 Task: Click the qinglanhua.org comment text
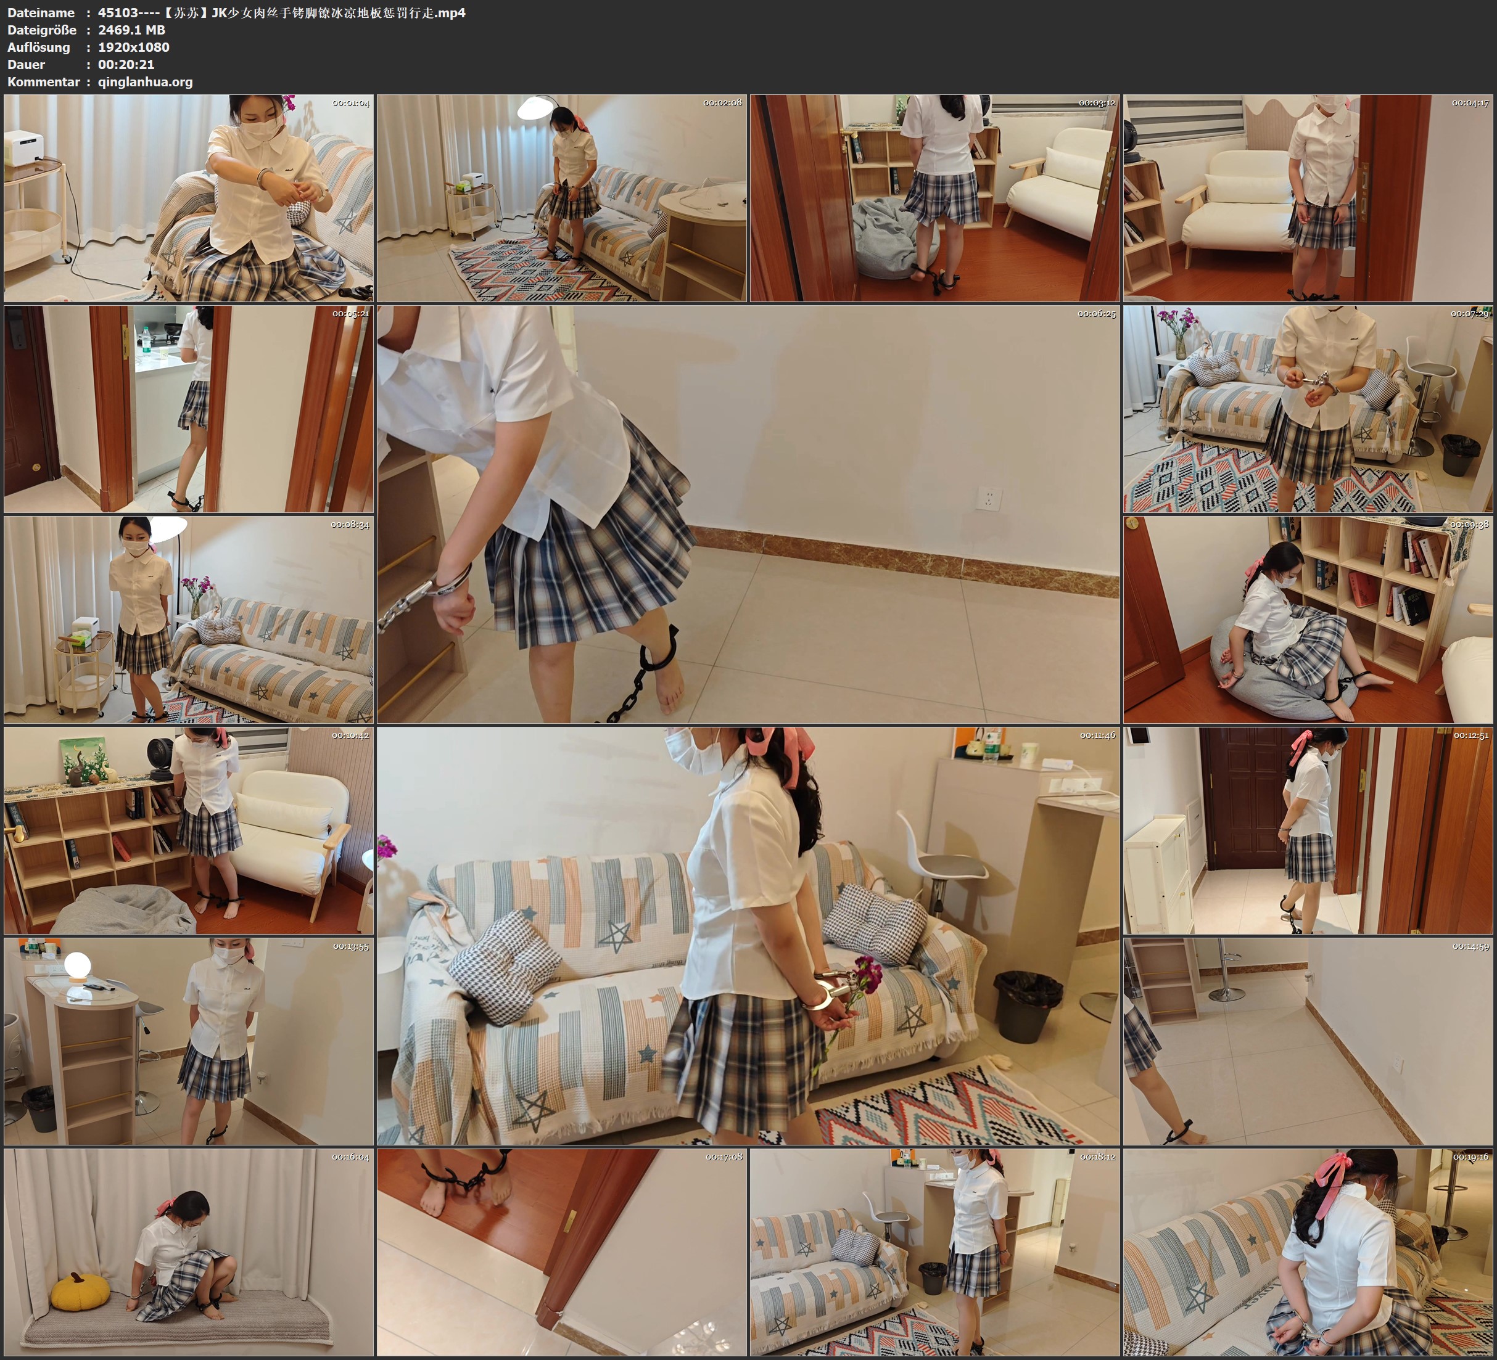click(x=145, y=81)
